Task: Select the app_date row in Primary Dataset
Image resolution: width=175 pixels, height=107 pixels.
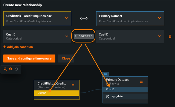Action: click(x=125, y=96)
